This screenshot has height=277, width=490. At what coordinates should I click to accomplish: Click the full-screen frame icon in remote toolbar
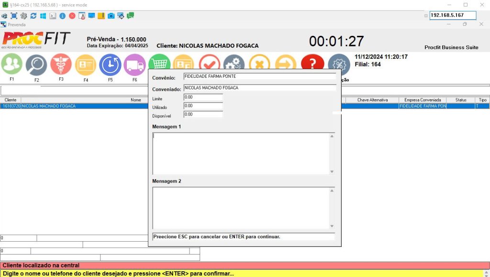(14, 16)
